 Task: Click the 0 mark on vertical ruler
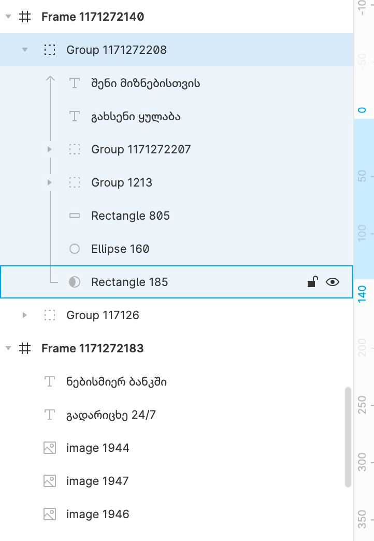[362, 110]
